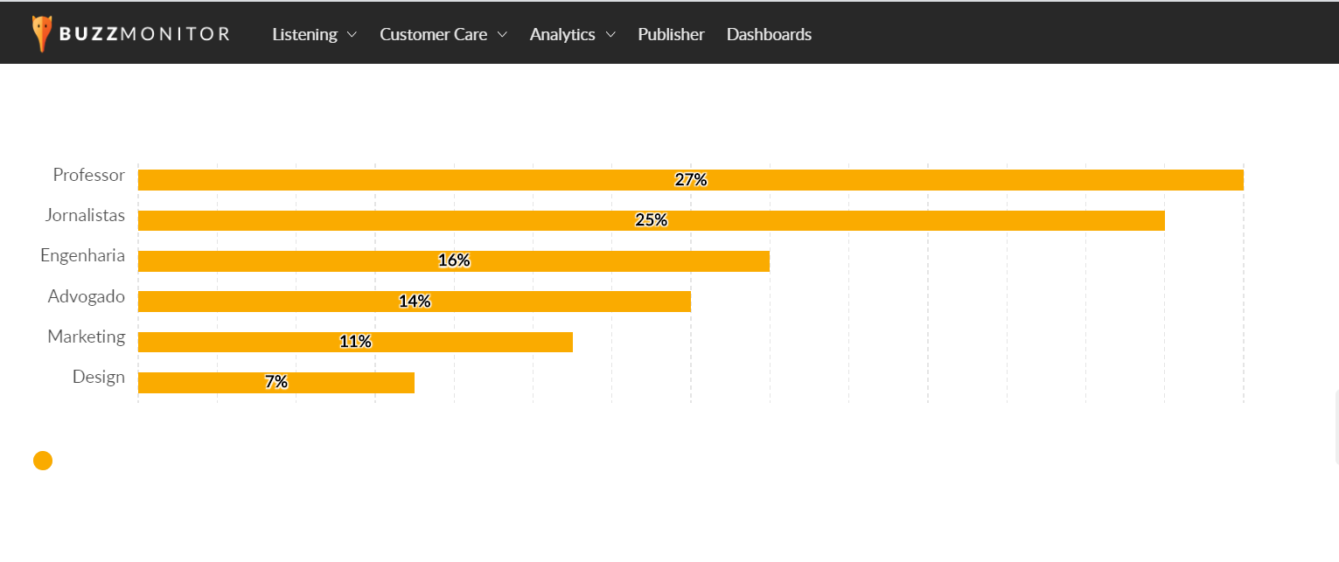This screenshot has width=1339, height=562.
Task: Expand the chevron beside Customer Care
Action: tap(502, 35)
